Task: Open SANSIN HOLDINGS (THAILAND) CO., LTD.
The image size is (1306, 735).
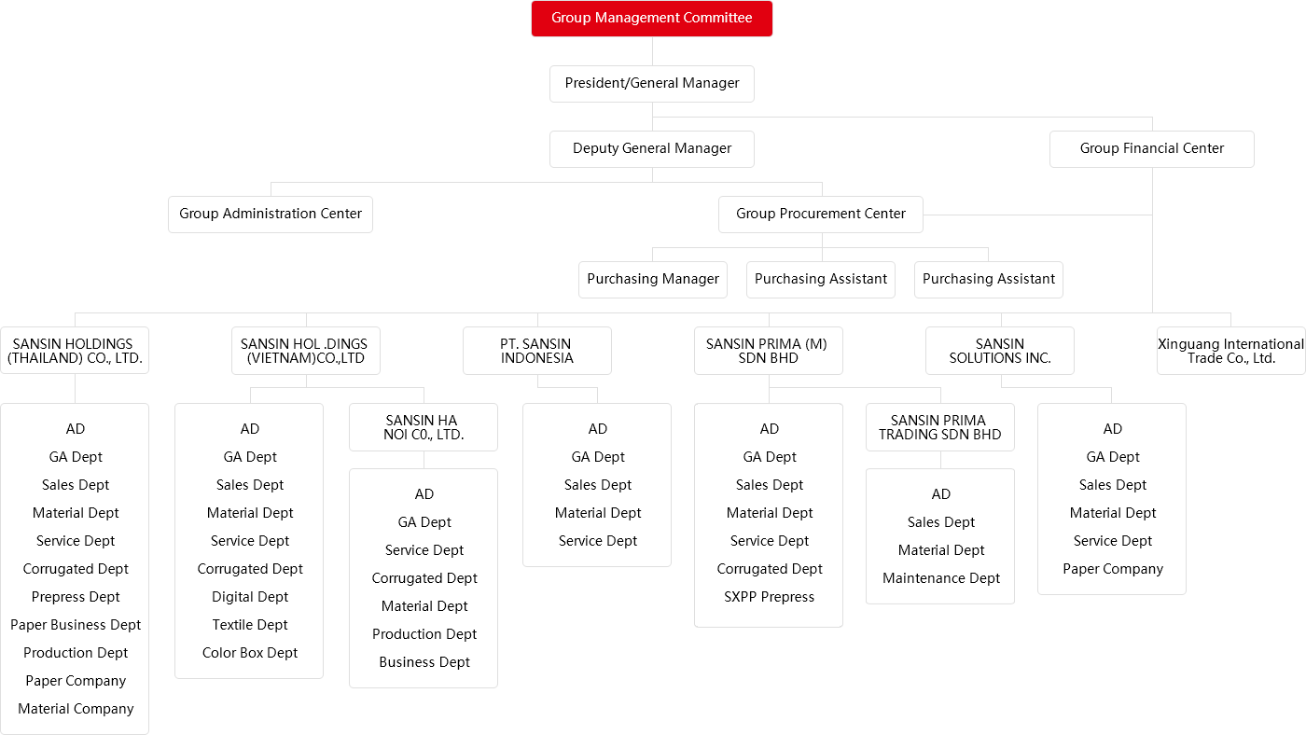Action: [75, 351]
